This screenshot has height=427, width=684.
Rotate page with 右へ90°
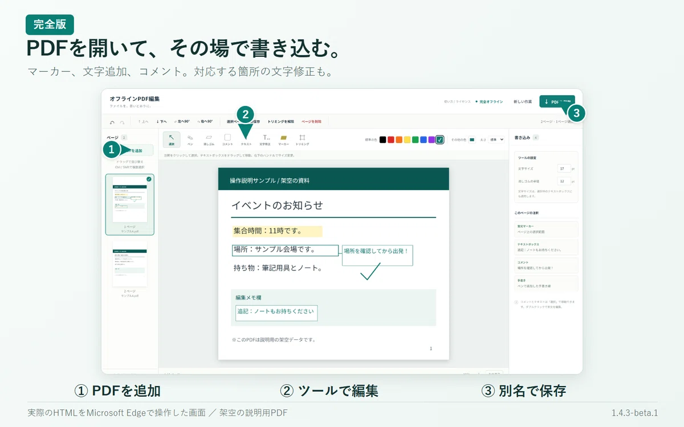tap(205, 121)
